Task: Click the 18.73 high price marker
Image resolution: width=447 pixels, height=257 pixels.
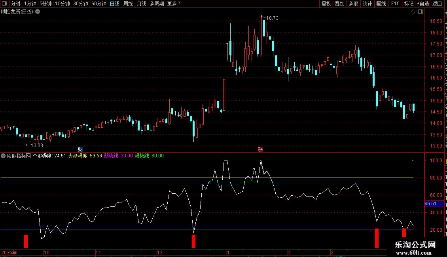Action: (x=272, y=18)
